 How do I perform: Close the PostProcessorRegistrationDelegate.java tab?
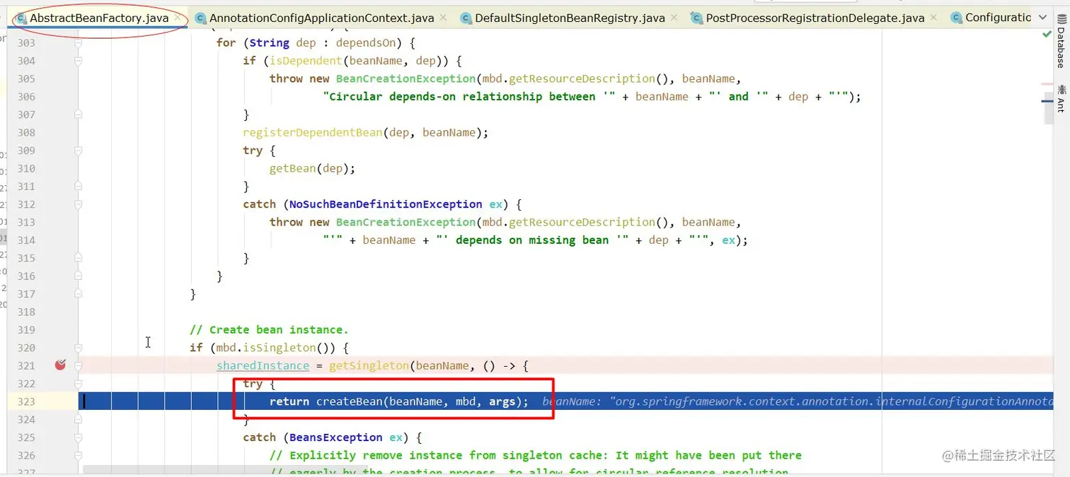coord(933,18)
